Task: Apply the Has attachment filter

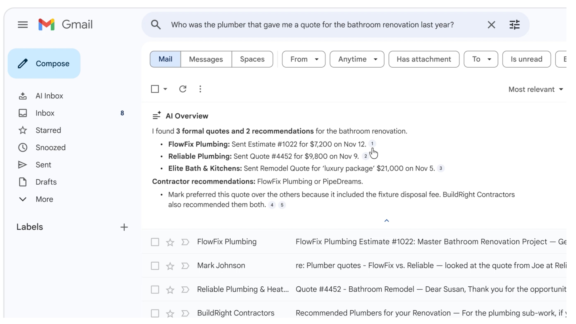Action: (x=423, y=59)
